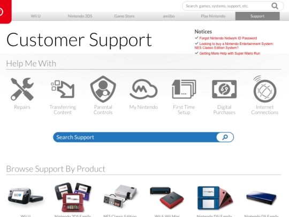Screen dimensions: 289x217
Task: Focus the blue Search Support field
Action: point(134,137)
